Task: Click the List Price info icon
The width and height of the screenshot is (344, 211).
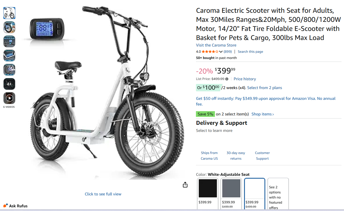Action: click(227, 79)
